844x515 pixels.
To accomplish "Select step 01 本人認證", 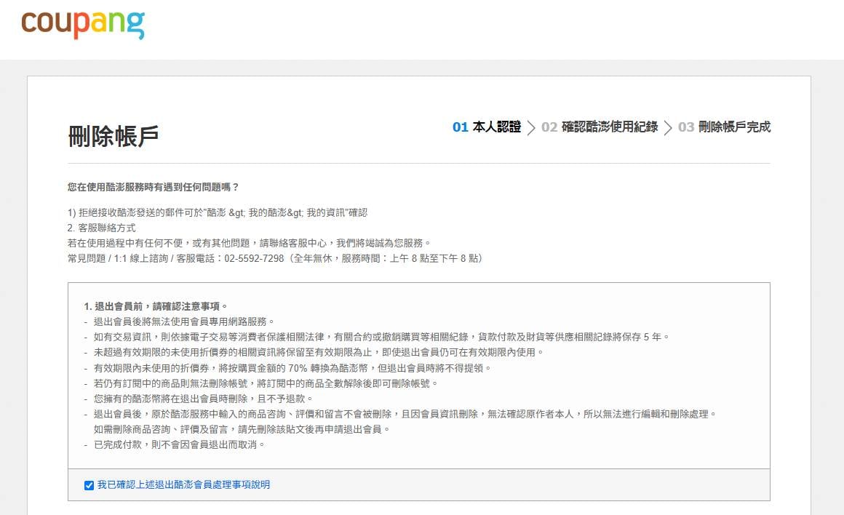I will 487,127.
